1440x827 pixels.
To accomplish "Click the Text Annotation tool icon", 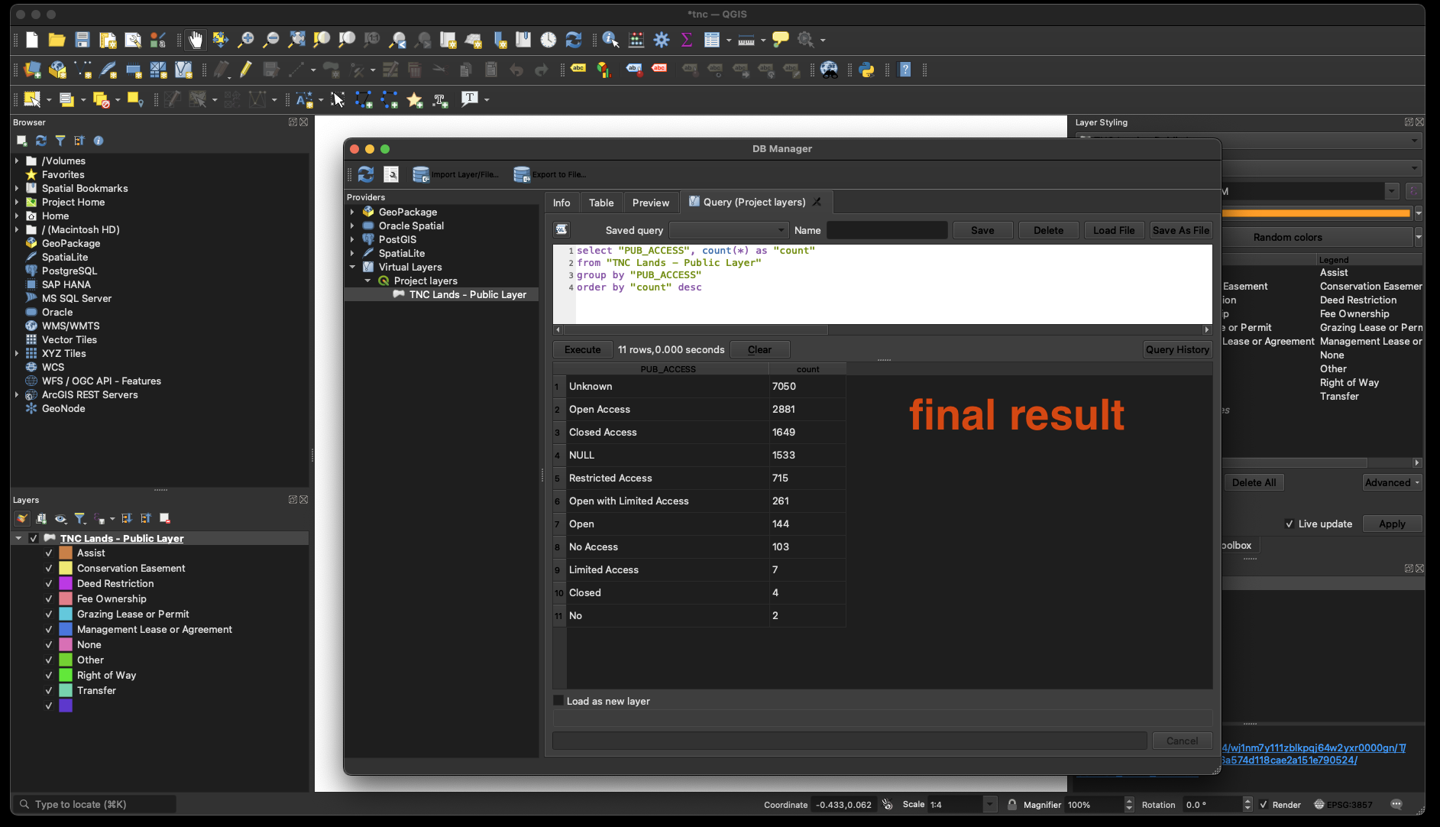I will tap(469, 99).
